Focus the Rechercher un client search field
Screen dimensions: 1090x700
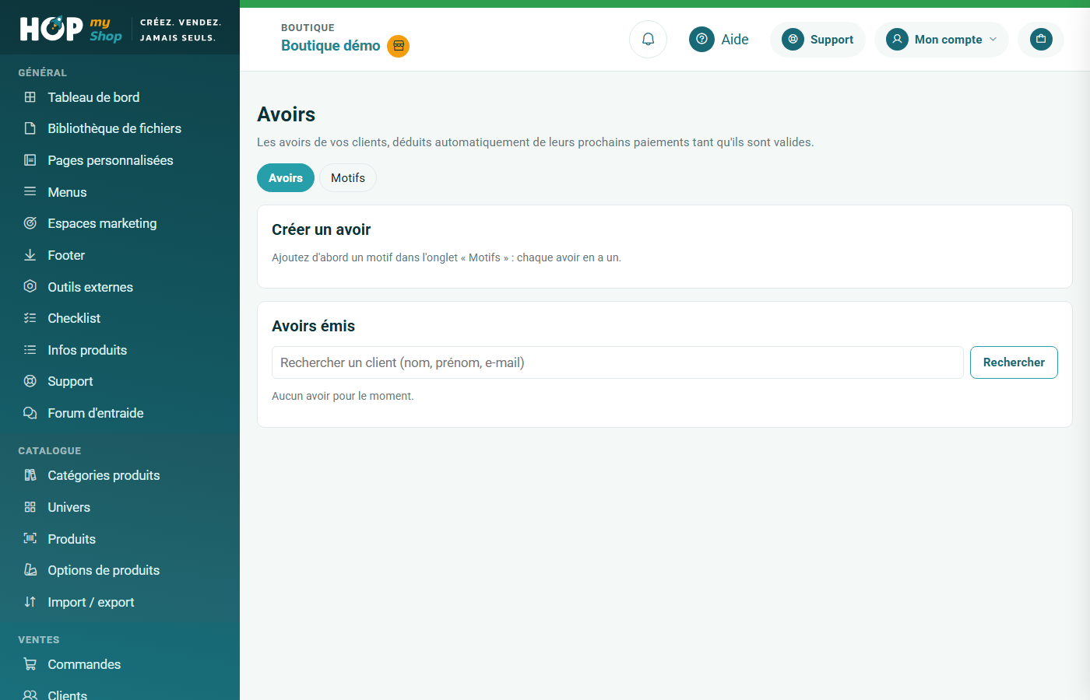point(617,362)
